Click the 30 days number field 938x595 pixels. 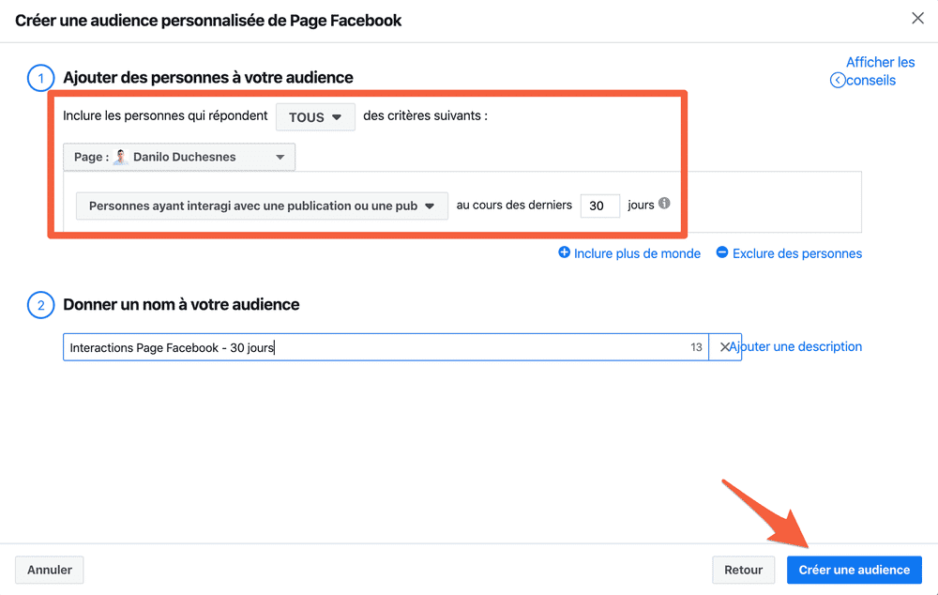599,206
